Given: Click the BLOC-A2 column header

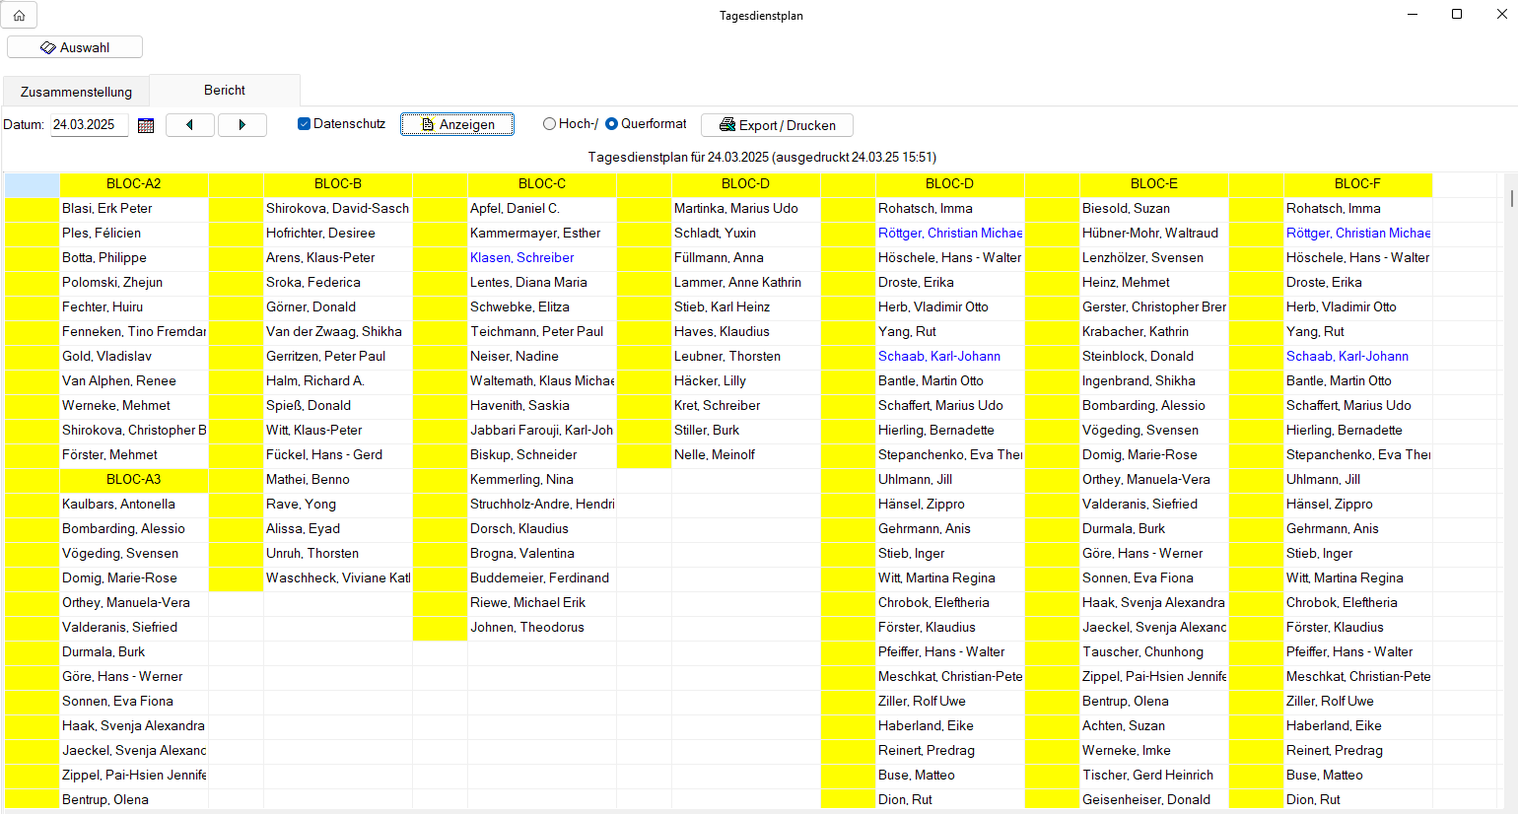Looking at the screenshot, I should [x=133, y=183].
